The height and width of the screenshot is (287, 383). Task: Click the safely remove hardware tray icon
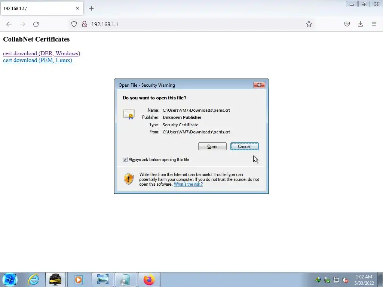pyautogui.click(x=327, y=280)
